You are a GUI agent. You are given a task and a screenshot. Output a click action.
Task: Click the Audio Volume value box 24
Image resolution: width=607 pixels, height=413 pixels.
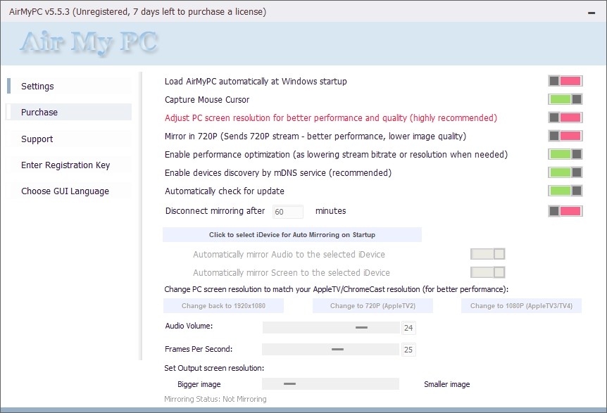[x=408, y=328]
